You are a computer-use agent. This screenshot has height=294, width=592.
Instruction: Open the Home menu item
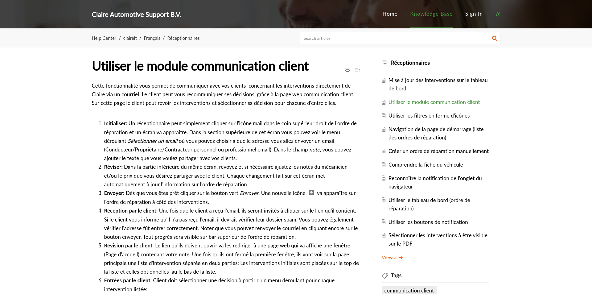click(390, 14)
